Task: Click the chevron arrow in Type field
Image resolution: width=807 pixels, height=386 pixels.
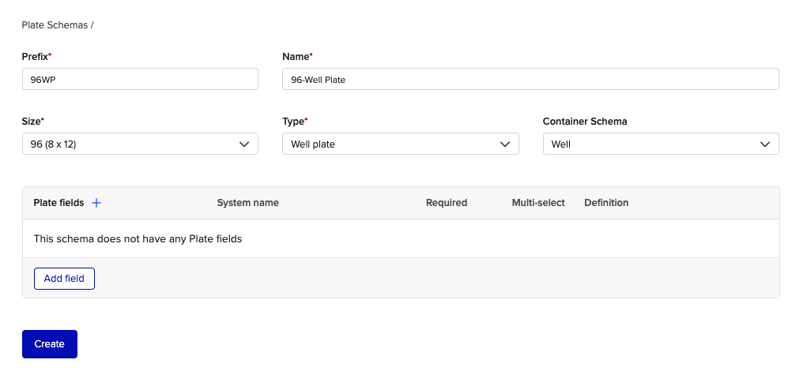Action: click(505, 144)
